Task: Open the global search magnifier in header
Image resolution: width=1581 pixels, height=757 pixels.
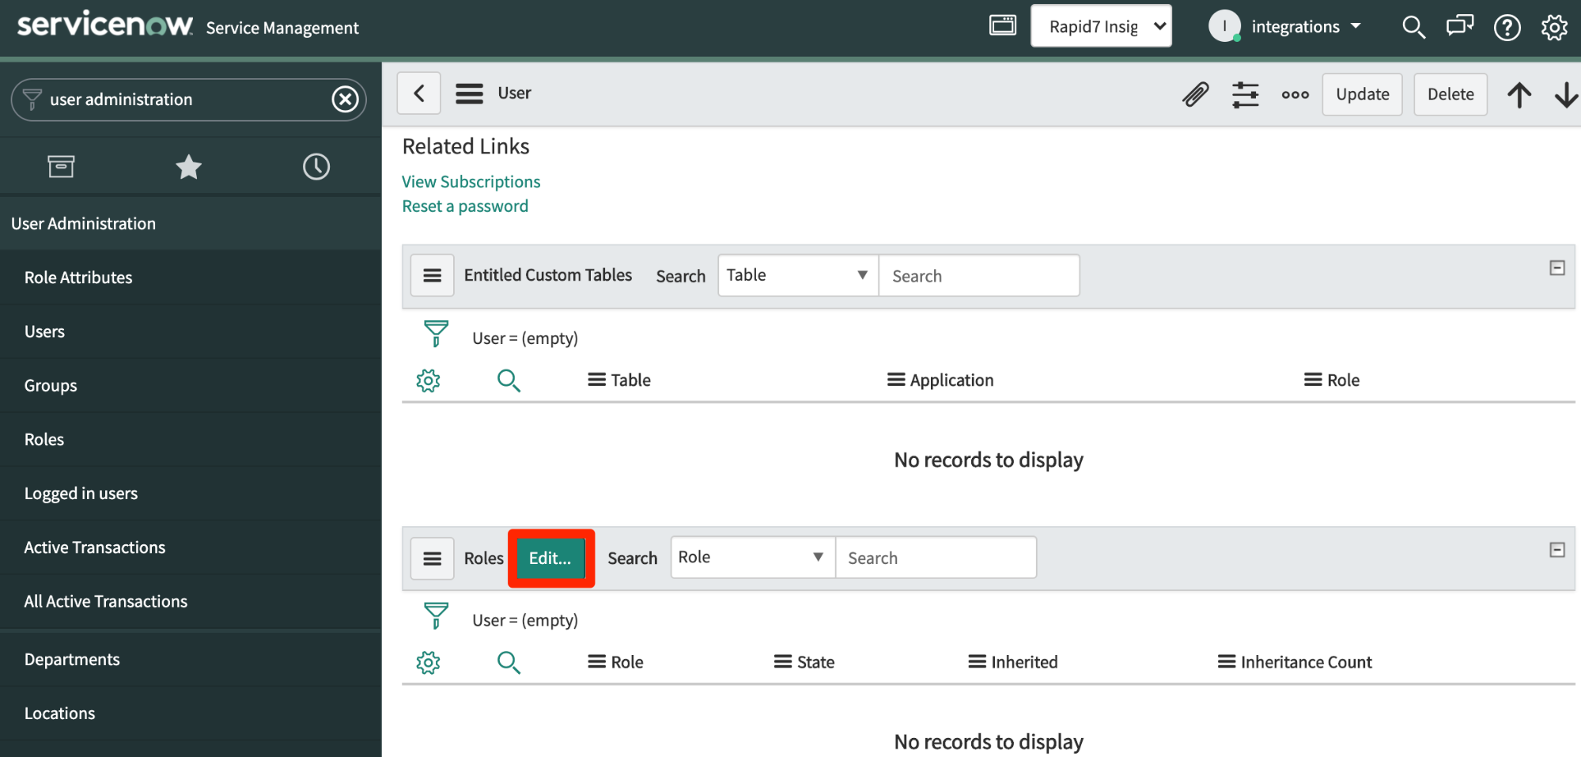Action: 1413,28
